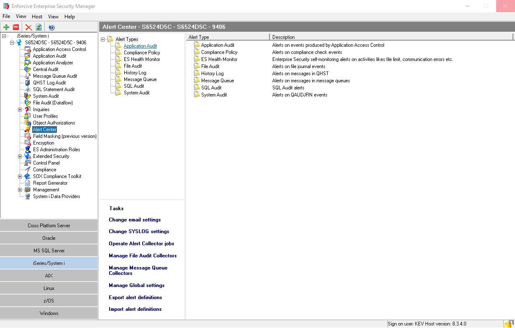Open the Host menu
515x328 pixels.
point(37,17)
